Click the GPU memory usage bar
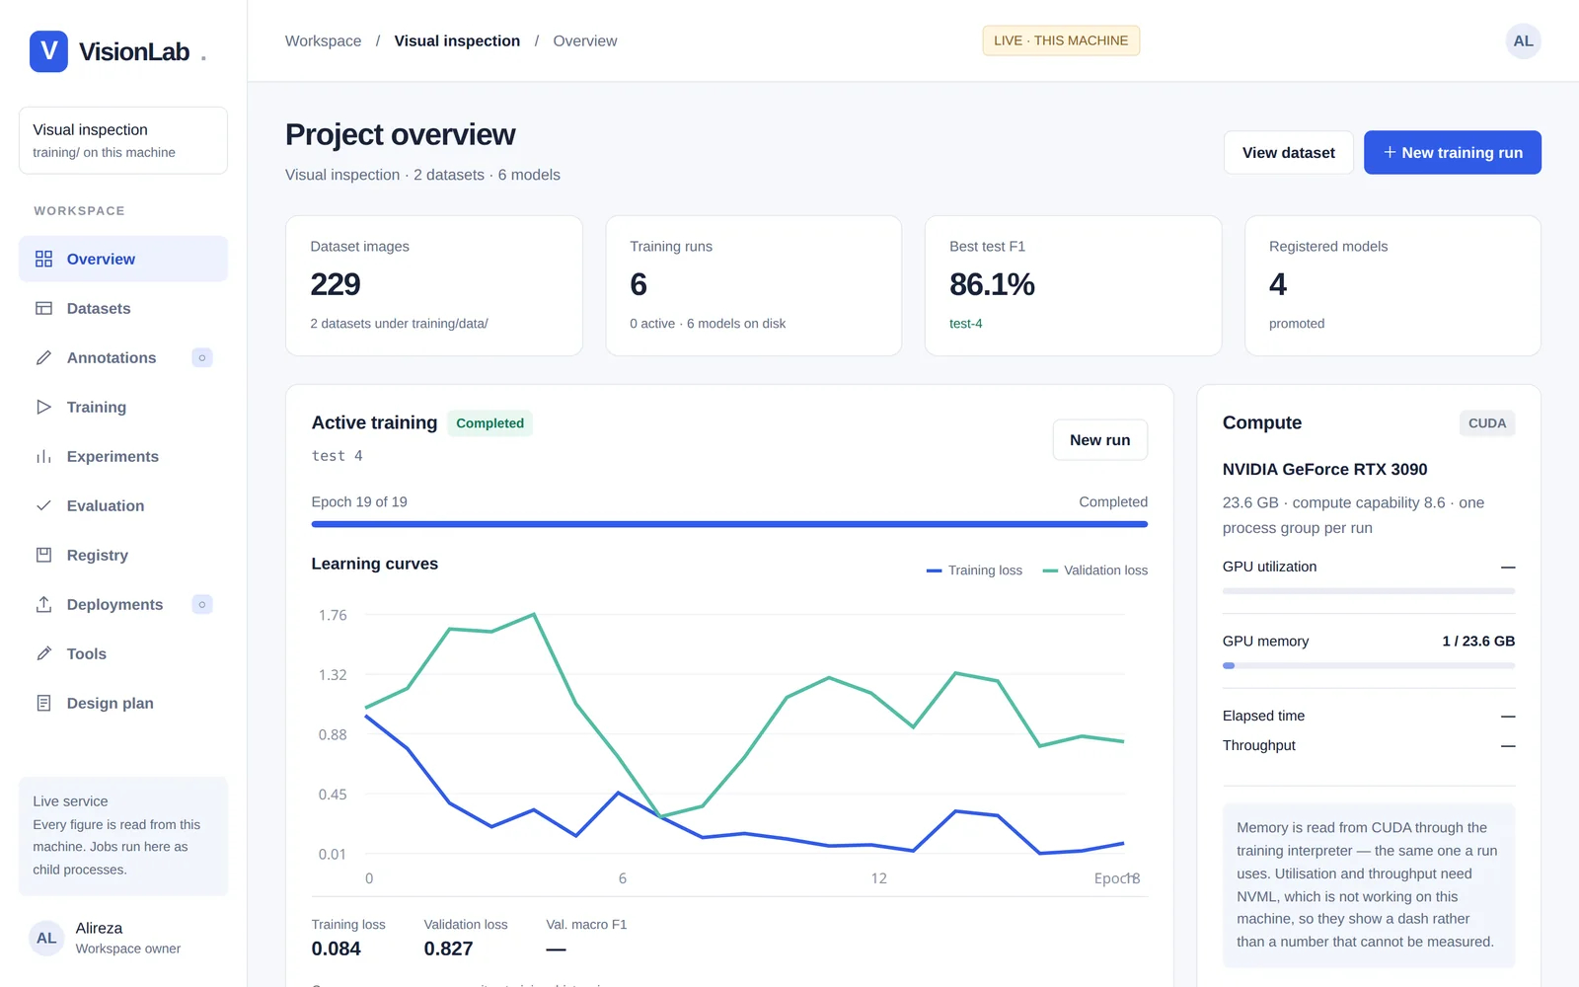Image resolution: width=1579 pixels, height=987 pixels. click(x=1368, y=665)
